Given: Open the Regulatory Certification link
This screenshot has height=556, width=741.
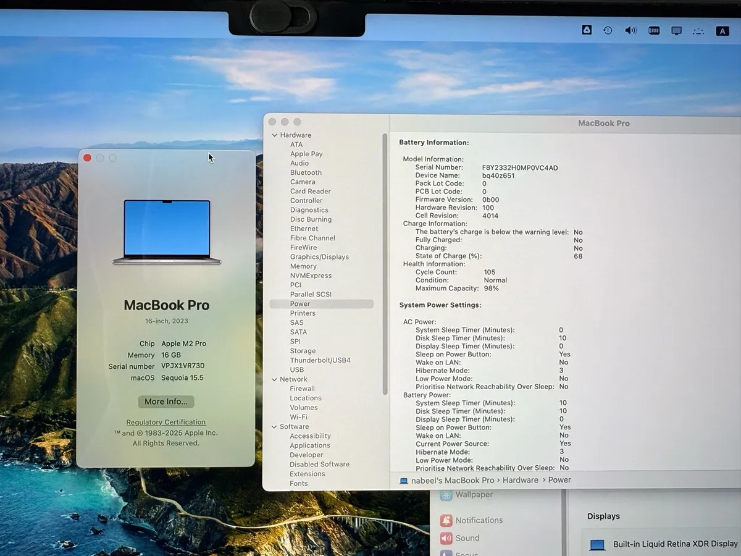Looking at the screenshot, I should point(166,423).
